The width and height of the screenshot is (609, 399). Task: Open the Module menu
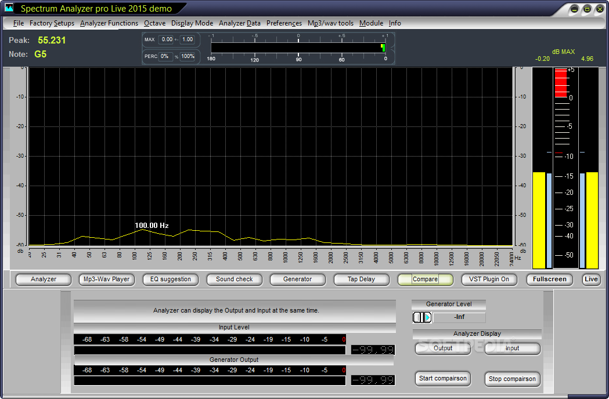click(371, 23)
